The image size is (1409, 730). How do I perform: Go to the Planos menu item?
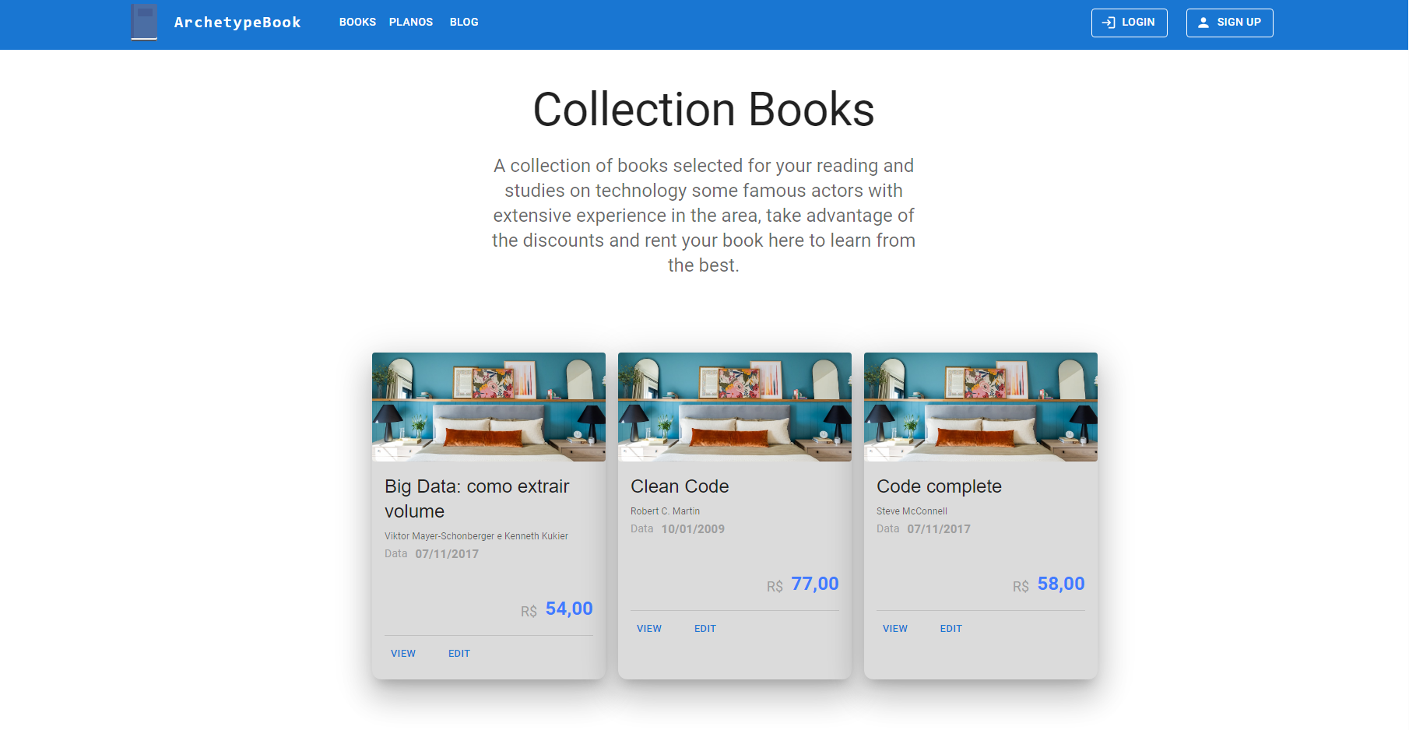[x=411, y=23]
